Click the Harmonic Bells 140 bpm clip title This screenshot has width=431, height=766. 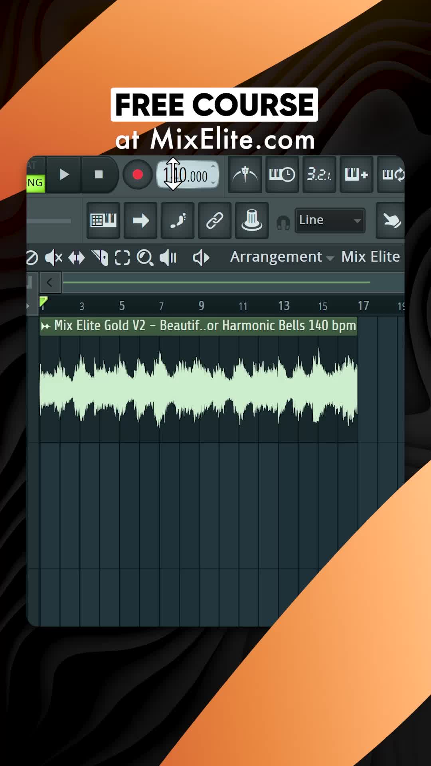click(205, 326)
